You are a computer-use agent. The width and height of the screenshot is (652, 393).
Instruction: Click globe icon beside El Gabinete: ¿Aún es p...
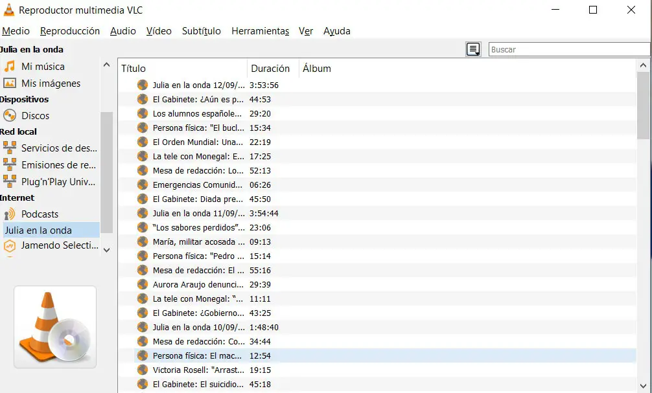143,99
